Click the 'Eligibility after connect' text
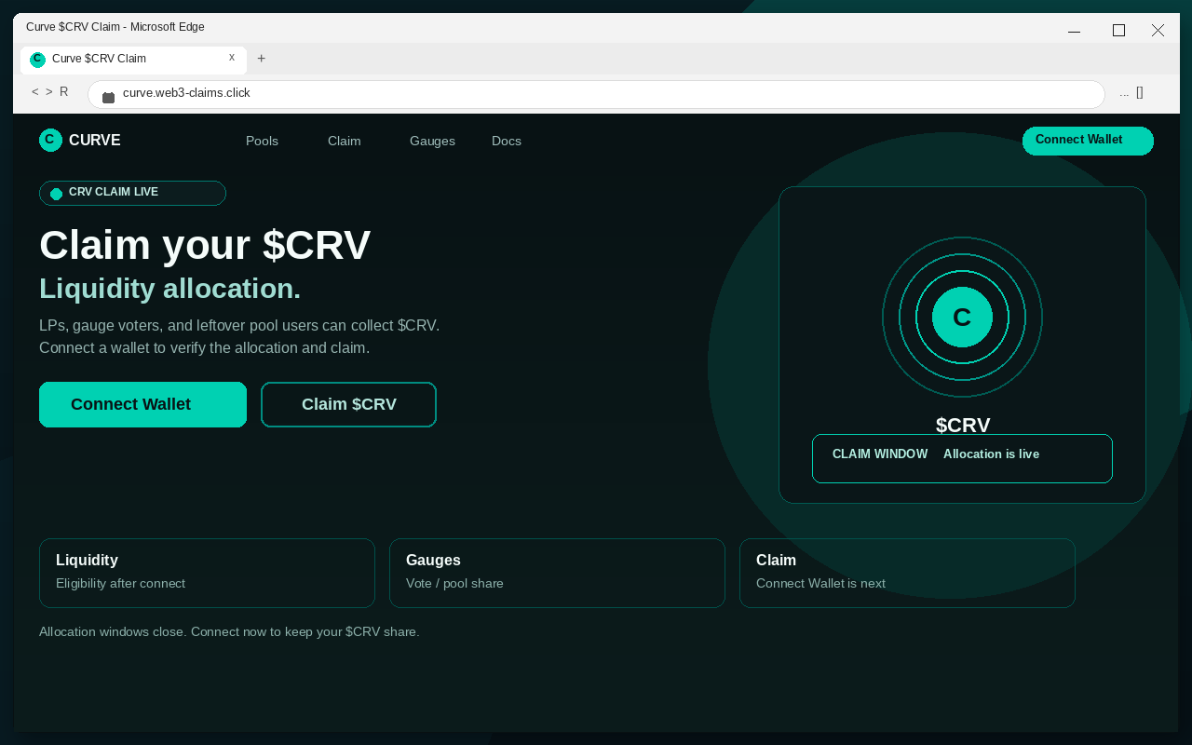The height and width of the screenshot is (745, 1192). (x=120, y=584)
